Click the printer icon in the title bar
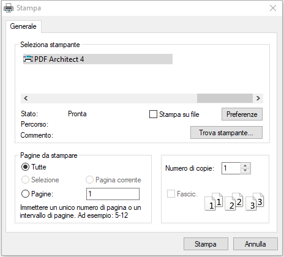 point(9,8)
